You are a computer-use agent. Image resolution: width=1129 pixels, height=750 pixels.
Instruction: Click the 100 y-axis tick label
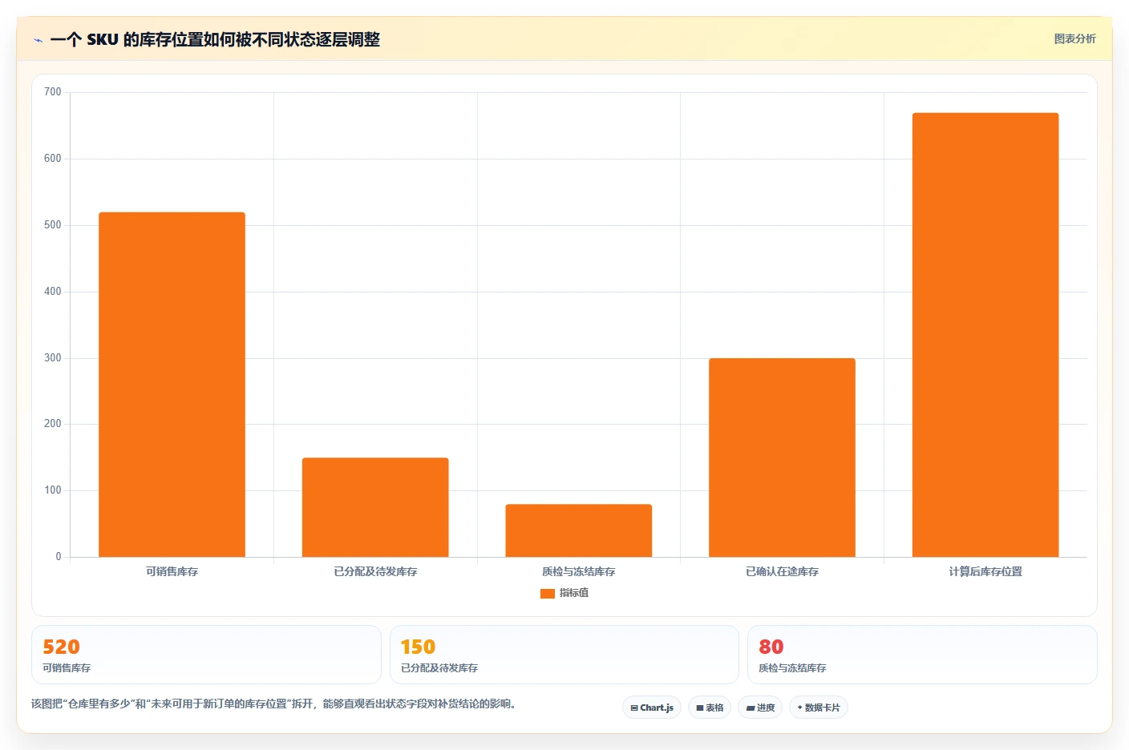tap(53, 490)
